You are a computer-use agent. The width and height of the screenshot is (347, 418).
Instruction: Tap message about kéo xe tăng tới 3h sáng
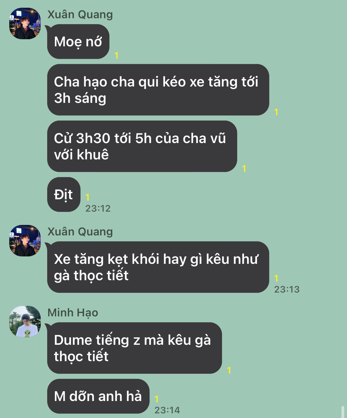point(158,90)
